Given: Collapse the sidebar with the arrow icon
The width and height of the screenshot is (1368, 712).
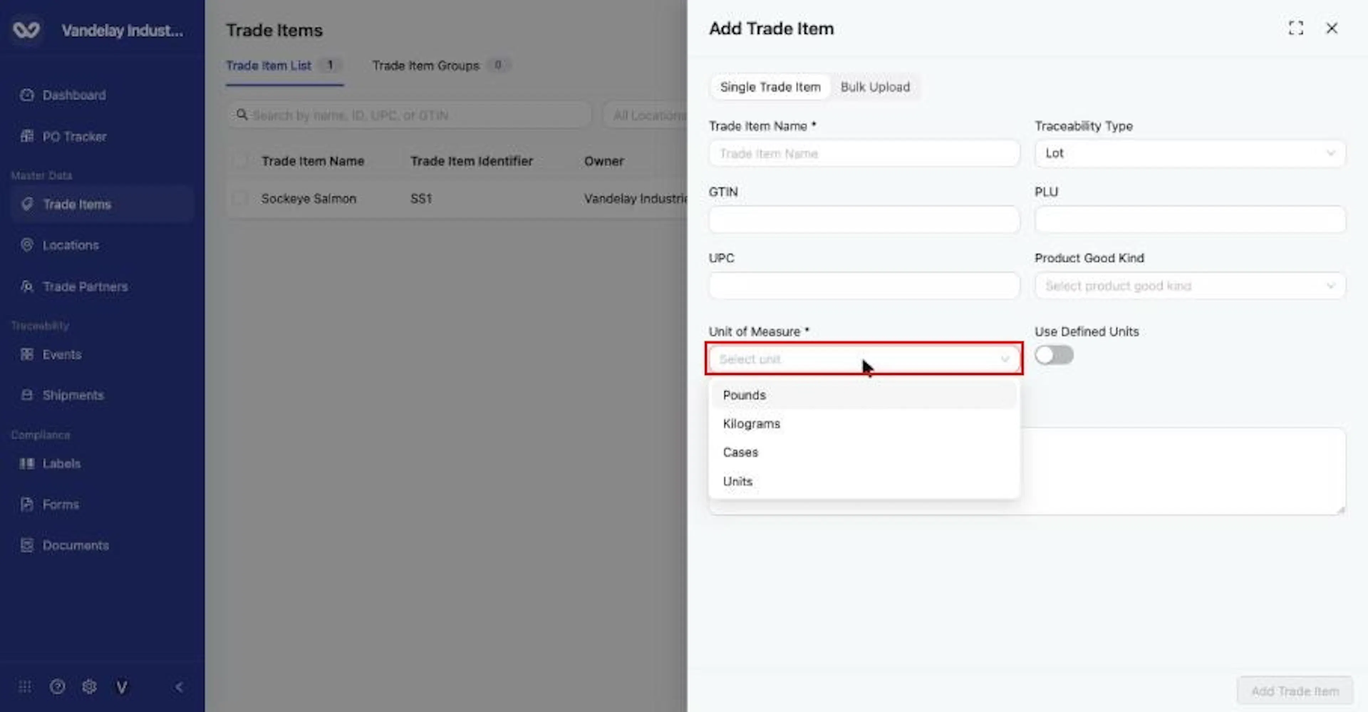Looking at the screenshot, I should pos(179,687).
